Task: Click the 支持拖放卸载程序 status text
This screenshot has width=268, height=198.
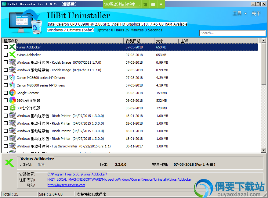Action: (92, 194)
